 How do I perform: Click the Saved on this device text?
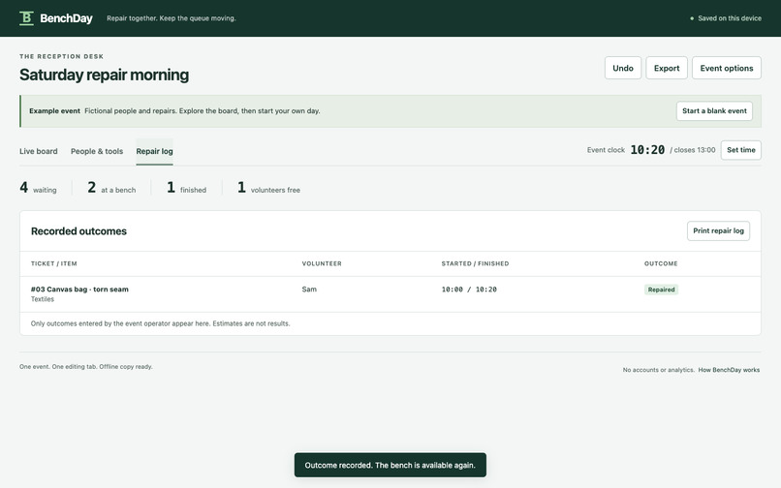730,18
